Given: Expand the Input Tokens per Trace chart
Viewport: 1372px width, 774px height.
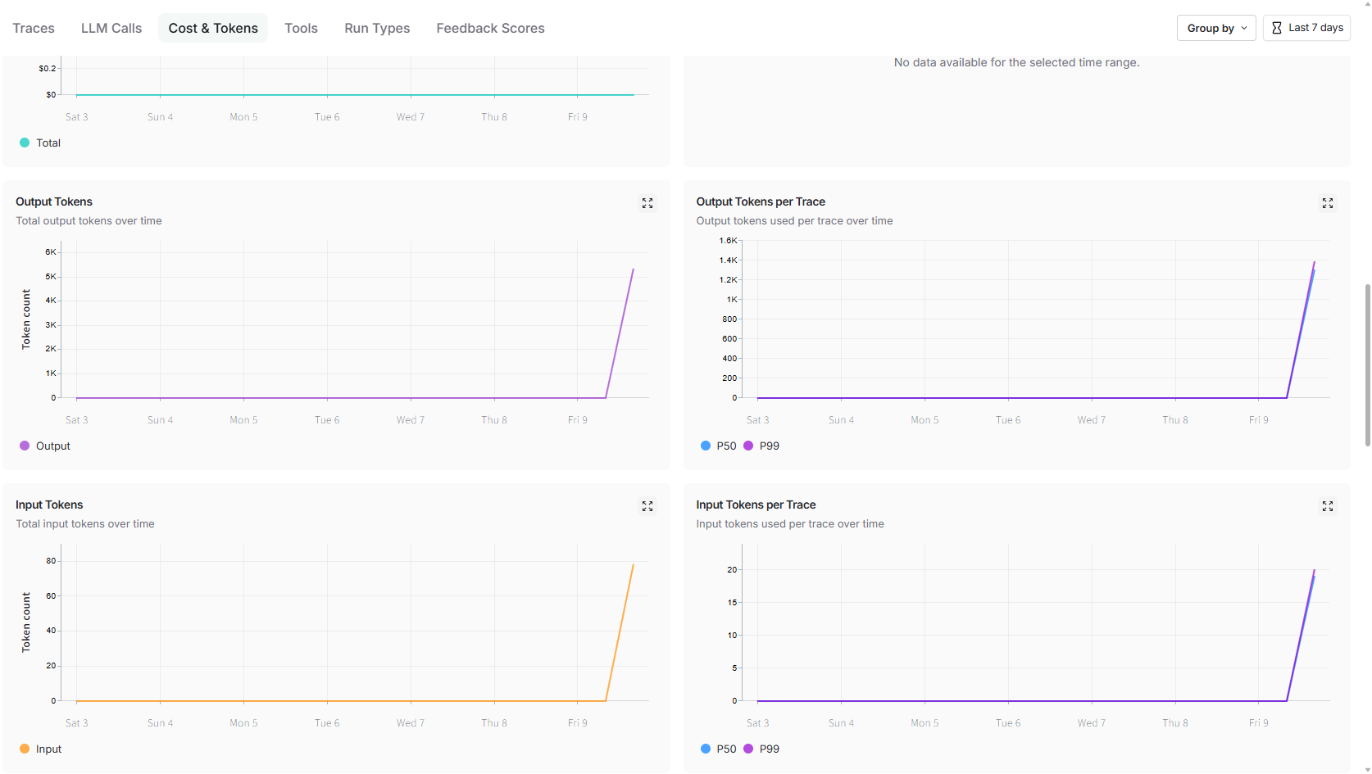Looking at the screenshot, I should tap(1328, 506).
